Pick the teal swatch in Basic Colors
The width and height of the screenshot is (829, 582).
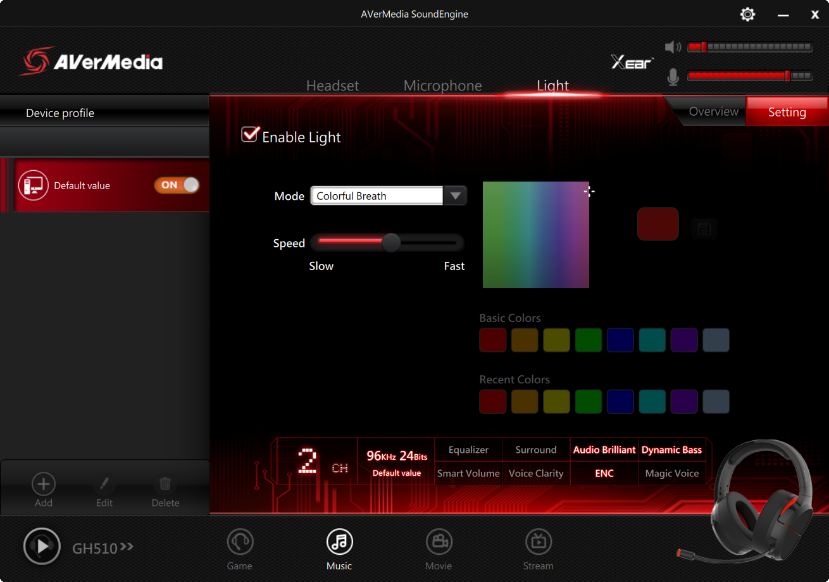(652, 340)
